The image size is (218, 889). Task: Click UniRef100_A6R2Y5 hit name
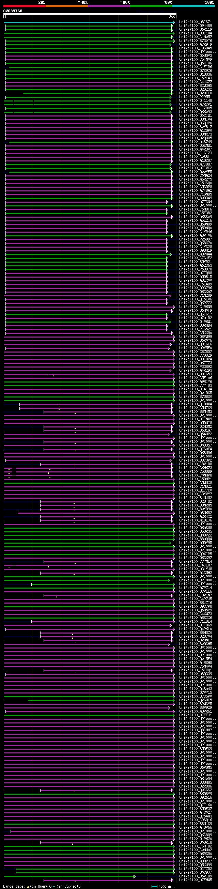pyautogui.click(x=196, y=180)
